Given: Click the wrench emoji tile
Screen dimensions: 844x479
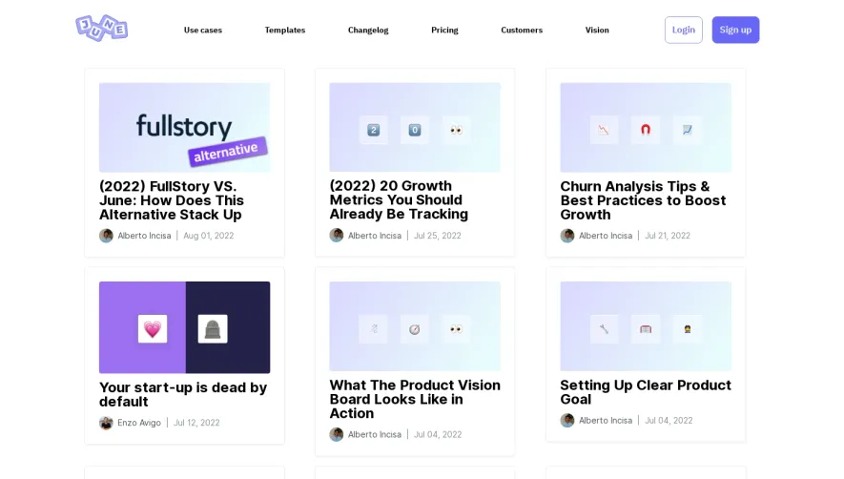Looking at the screenshot, I should [604, 329].
